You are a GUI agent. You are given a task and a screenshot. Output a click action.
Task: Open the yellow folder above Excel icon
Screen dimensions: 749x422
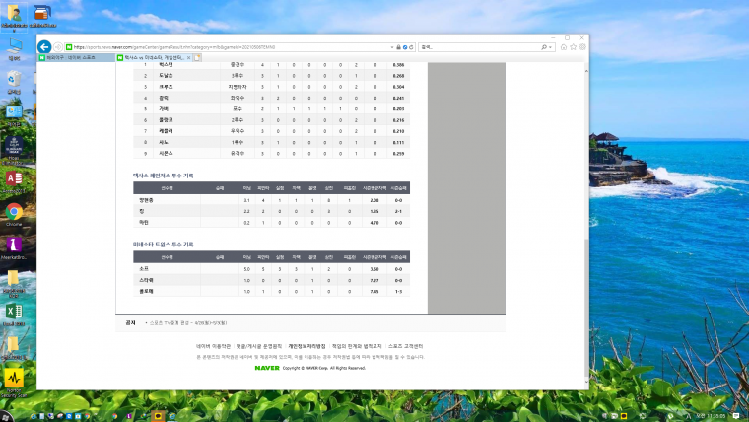click(x=14, y=282)
